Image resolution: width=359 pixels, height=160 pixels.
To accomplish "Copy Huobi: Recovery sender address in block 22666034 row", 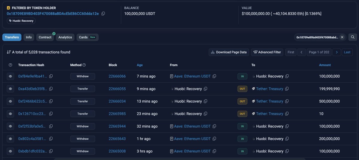I will click(206, 101).
